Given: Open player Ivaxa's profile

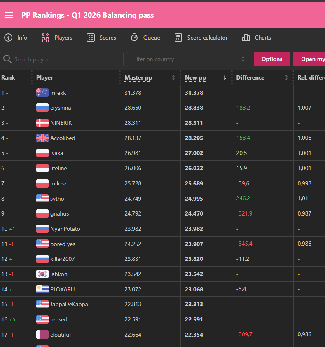Looking at the screenshot, I should pos(56,153).
